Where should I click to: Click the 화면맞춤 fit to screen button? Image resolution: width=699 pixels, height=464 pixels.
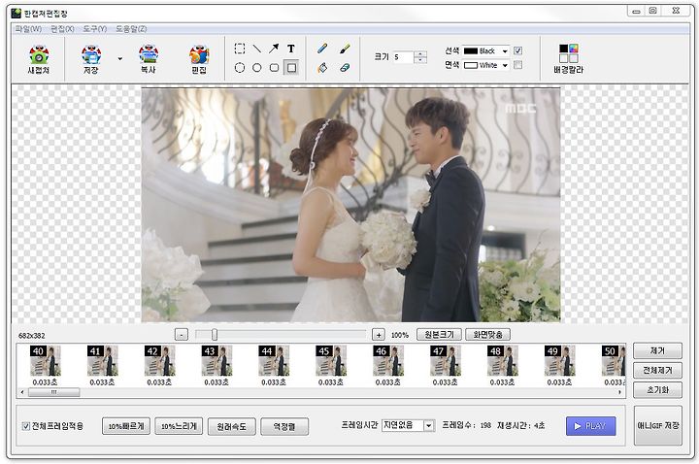(x=487, y=334)
